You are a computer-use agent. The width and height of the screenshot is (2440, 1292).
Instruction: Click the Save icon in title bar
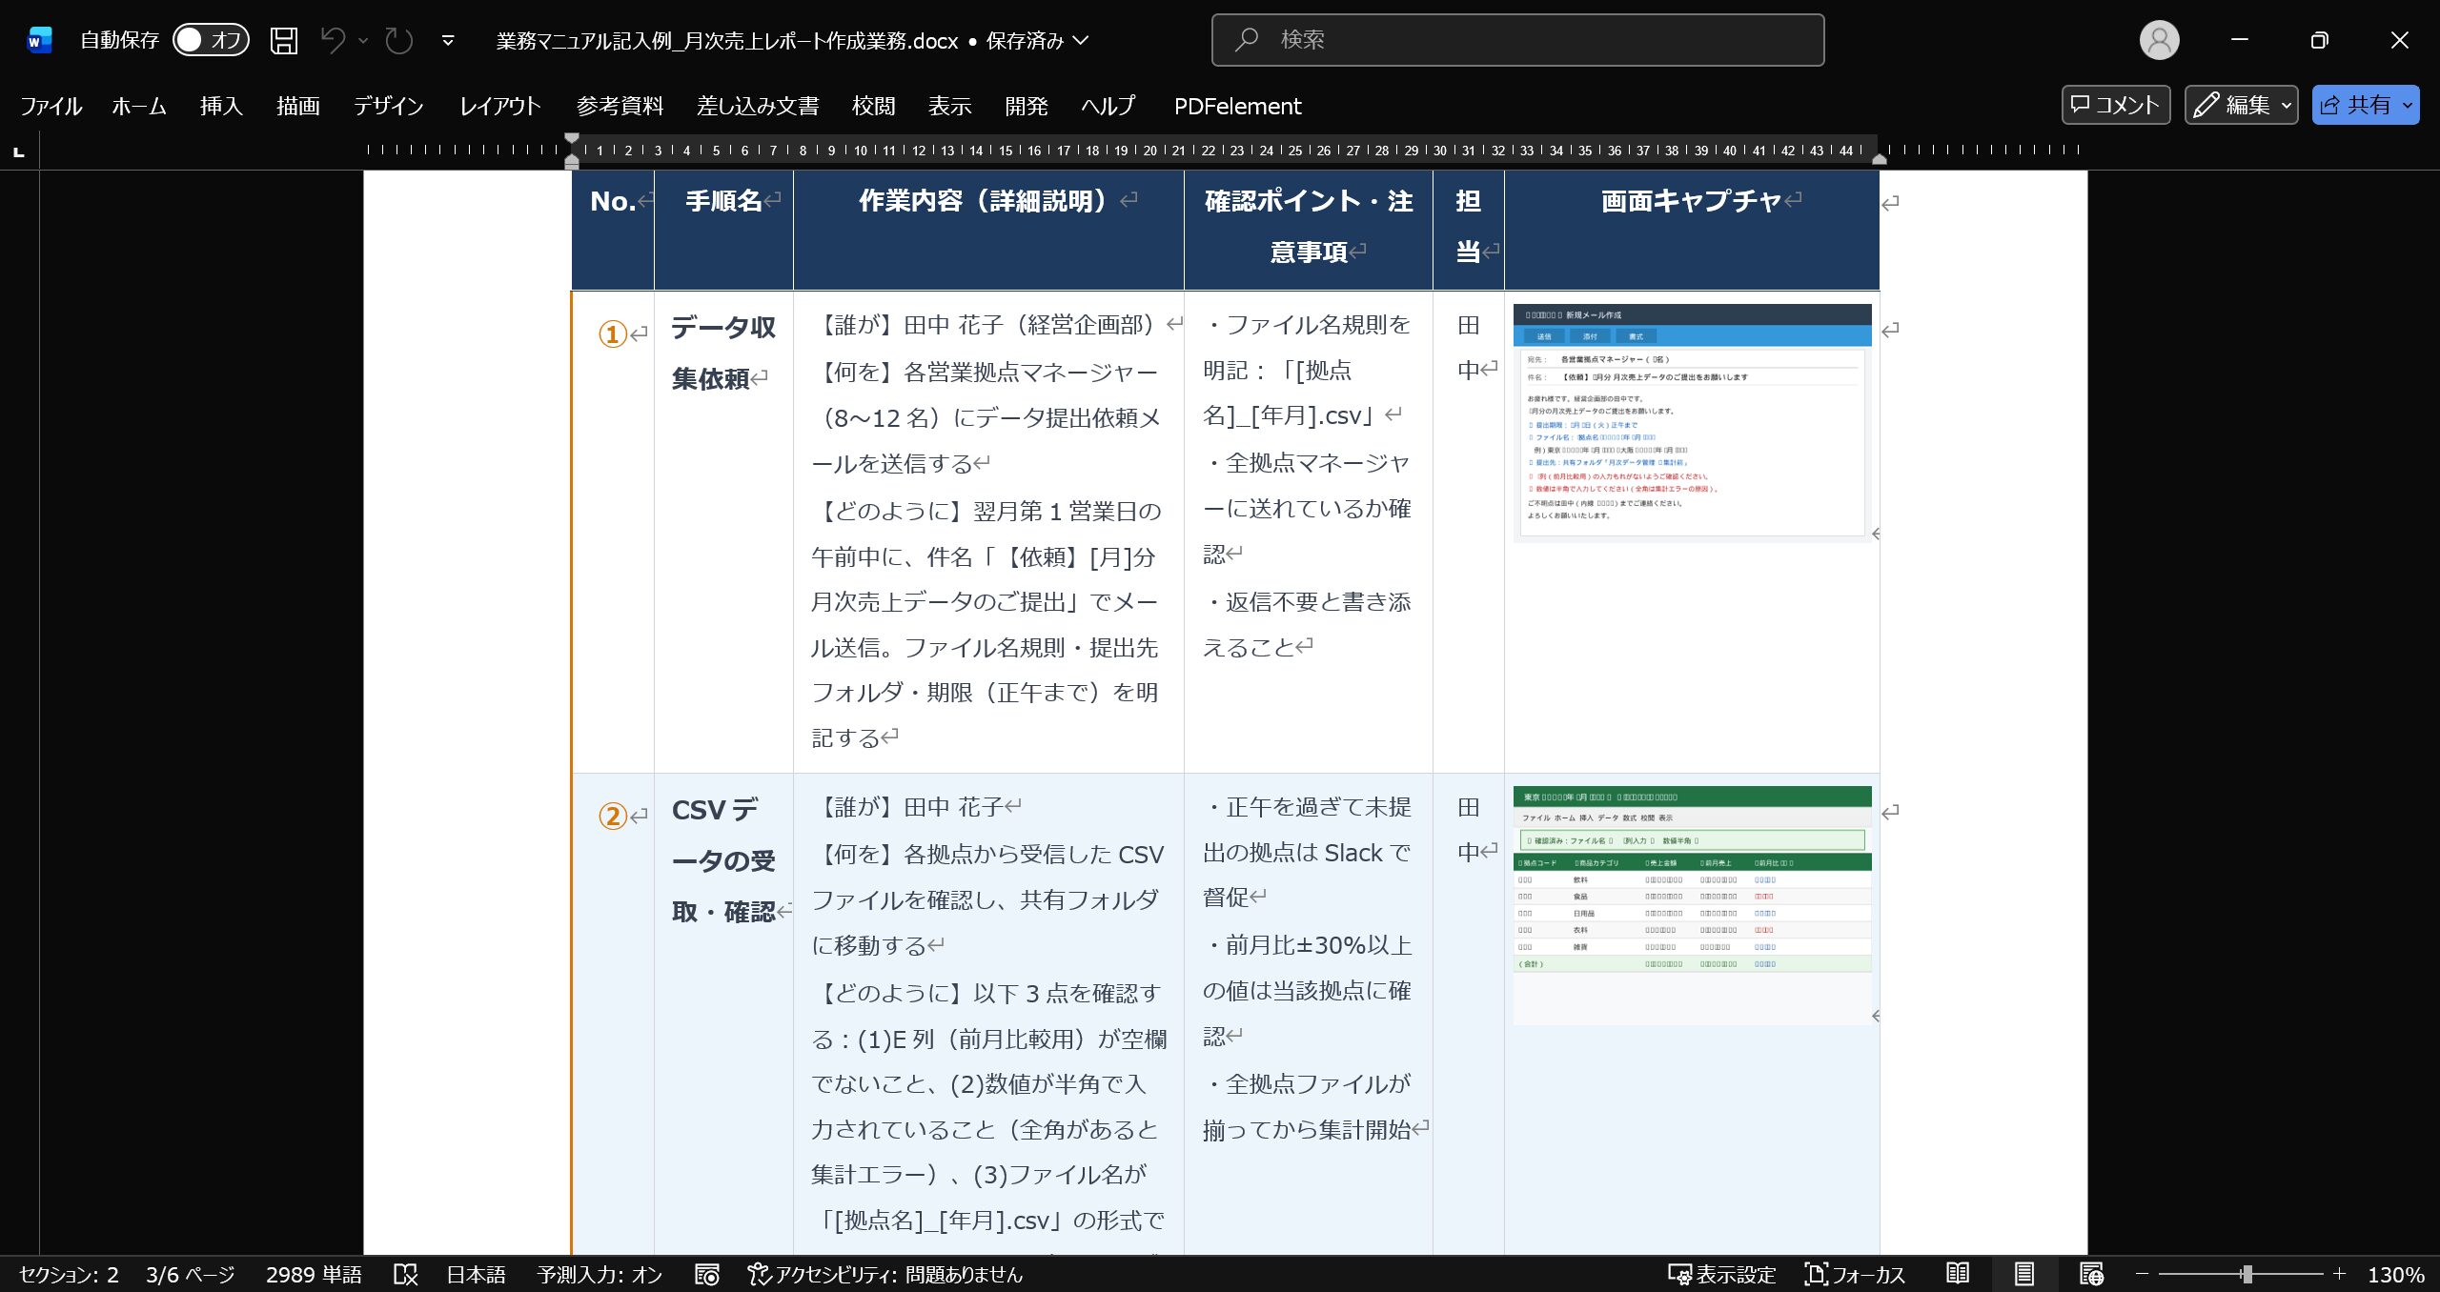pos(284,40)
